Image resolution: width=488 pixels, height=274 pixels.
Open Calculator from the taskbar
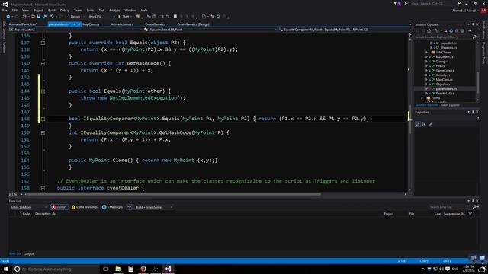pos(130,269)
